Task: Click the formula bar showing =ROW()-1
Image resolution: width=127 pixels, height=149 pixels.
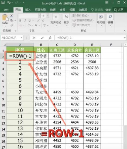Action: pyautogui.click(x=89, y=38)
